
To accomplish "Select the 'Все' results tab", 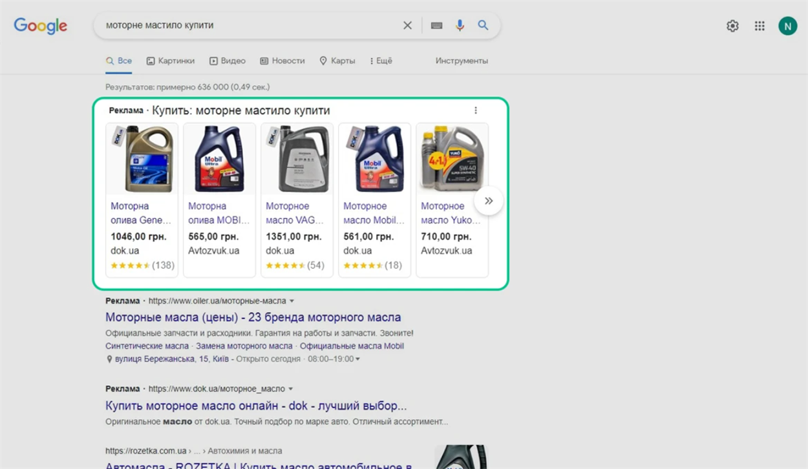I will point(119,61).
